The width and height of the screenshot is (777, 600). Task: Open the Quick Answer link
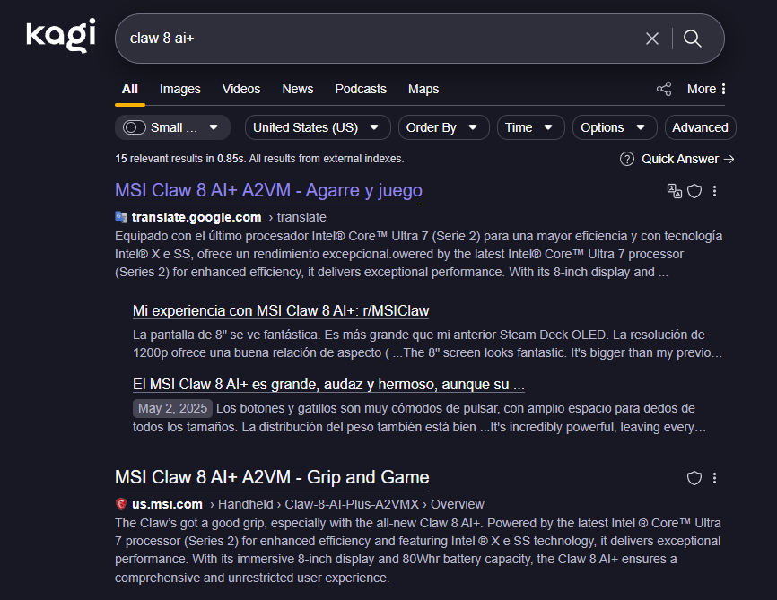(x=678, y=159)
